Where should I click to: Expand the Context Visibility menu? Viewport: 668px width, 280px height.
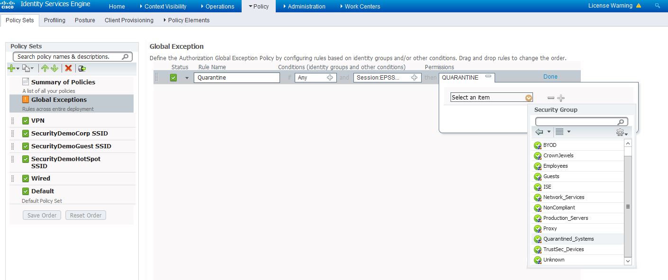tap(163, 6)
